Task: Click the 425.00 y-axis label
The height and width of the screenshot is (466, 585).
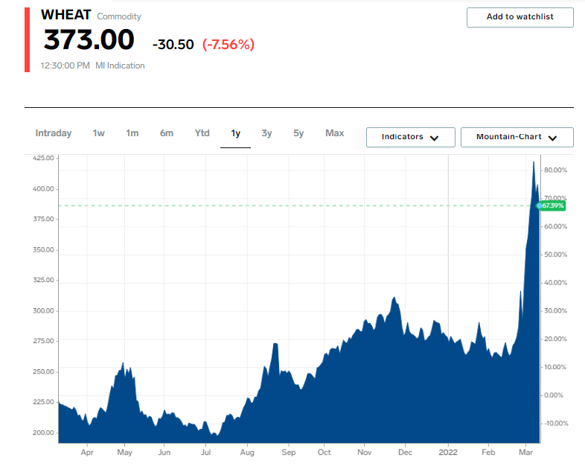Action: tap(43, 158)
